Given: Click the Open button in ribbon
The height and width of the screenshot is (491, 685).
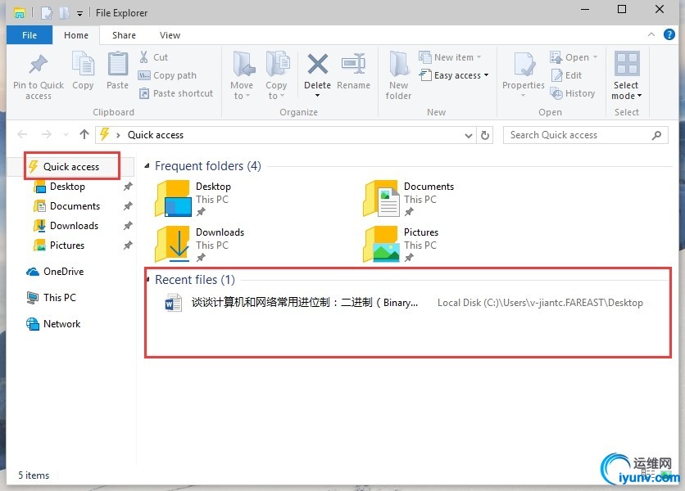Looking at the screenshot, I should coord(574,57).
